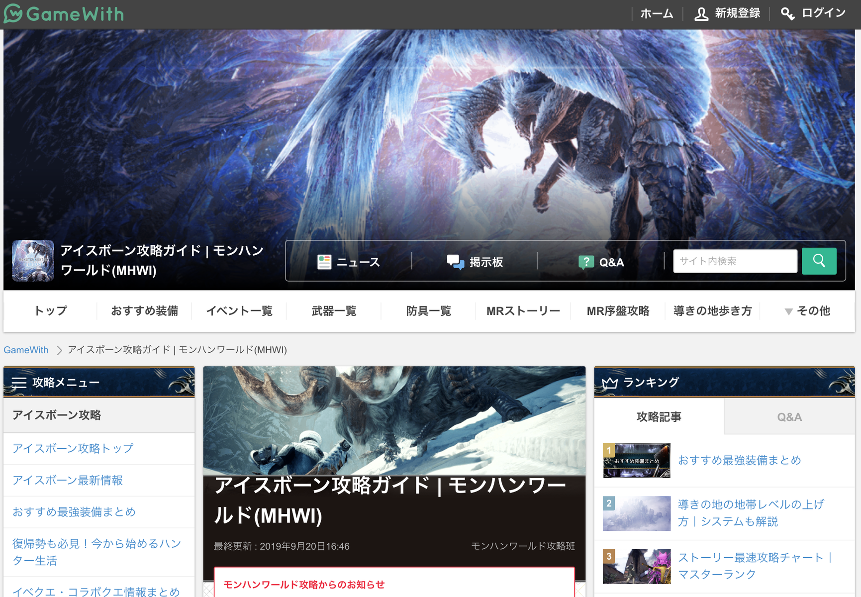Select the 防具一覧 navigation tab
Viewport: 861px width, 597px height.
click(x=428, y=311)
